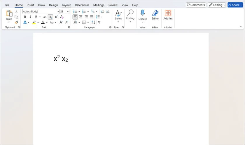Click the Increase Indent icon
The width and height of the screenshot is (245, 145).
[x=108, y=11]
